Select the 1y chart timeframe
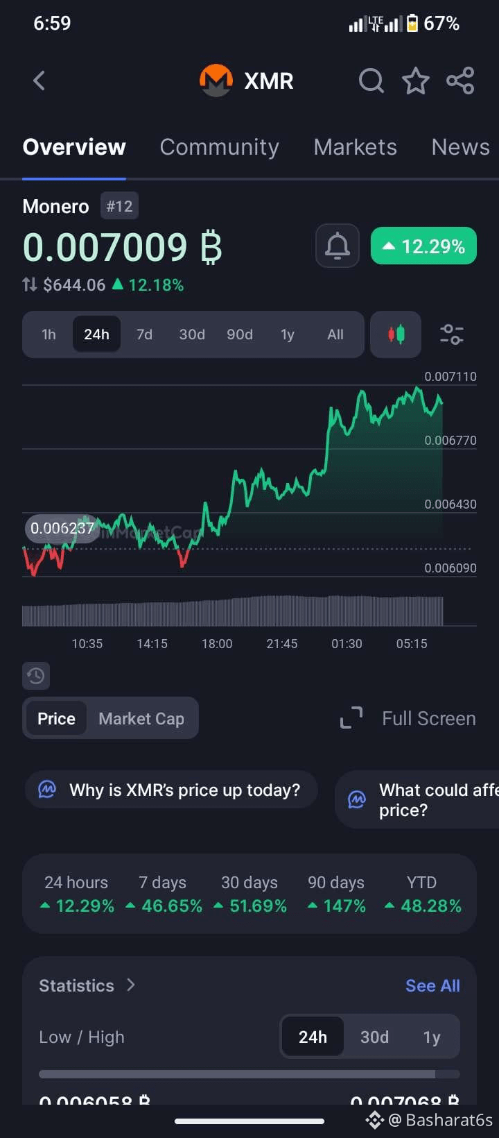The width and height of the screenshot is (499, 1138). pos(287,334)
